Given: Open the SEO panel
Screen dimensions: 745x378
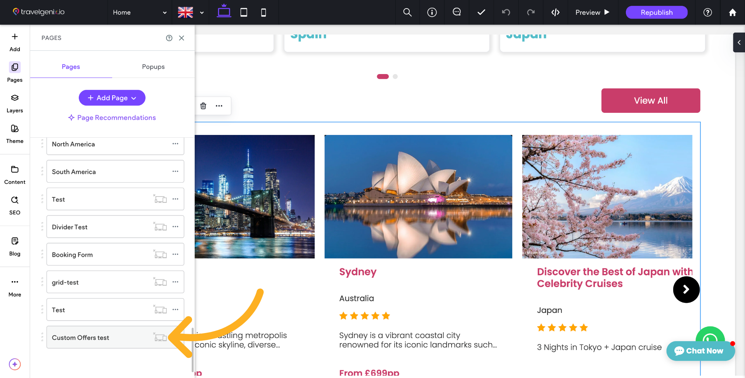Looking at the screenshot, I should (14, 205).
